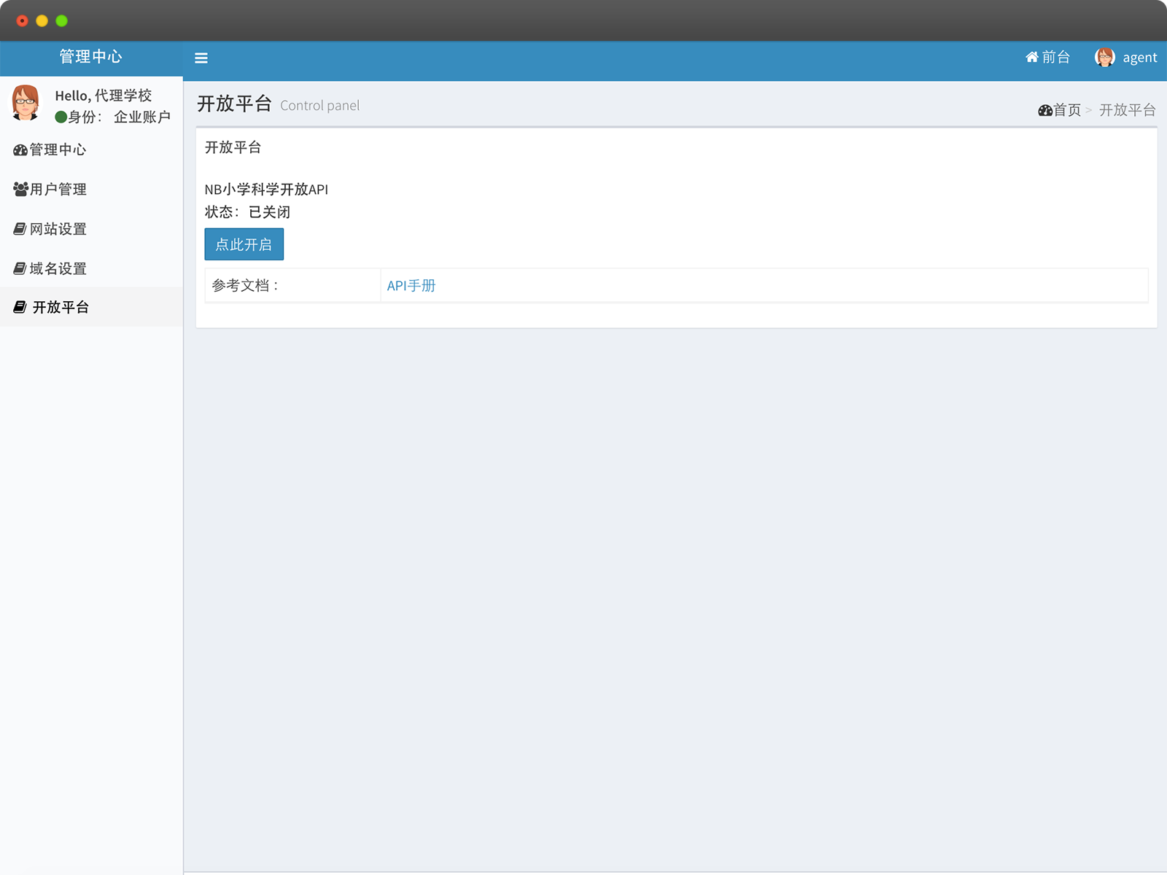Click the book icon beside 域名设置

[20, 269]
